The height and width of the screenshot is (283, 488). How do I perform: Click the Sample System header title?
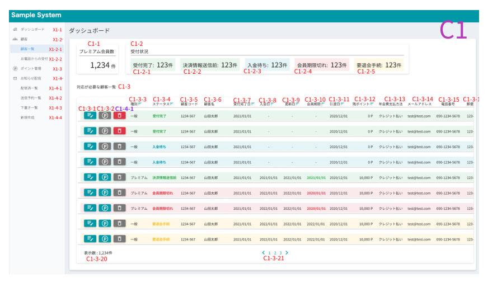point(36,15)
